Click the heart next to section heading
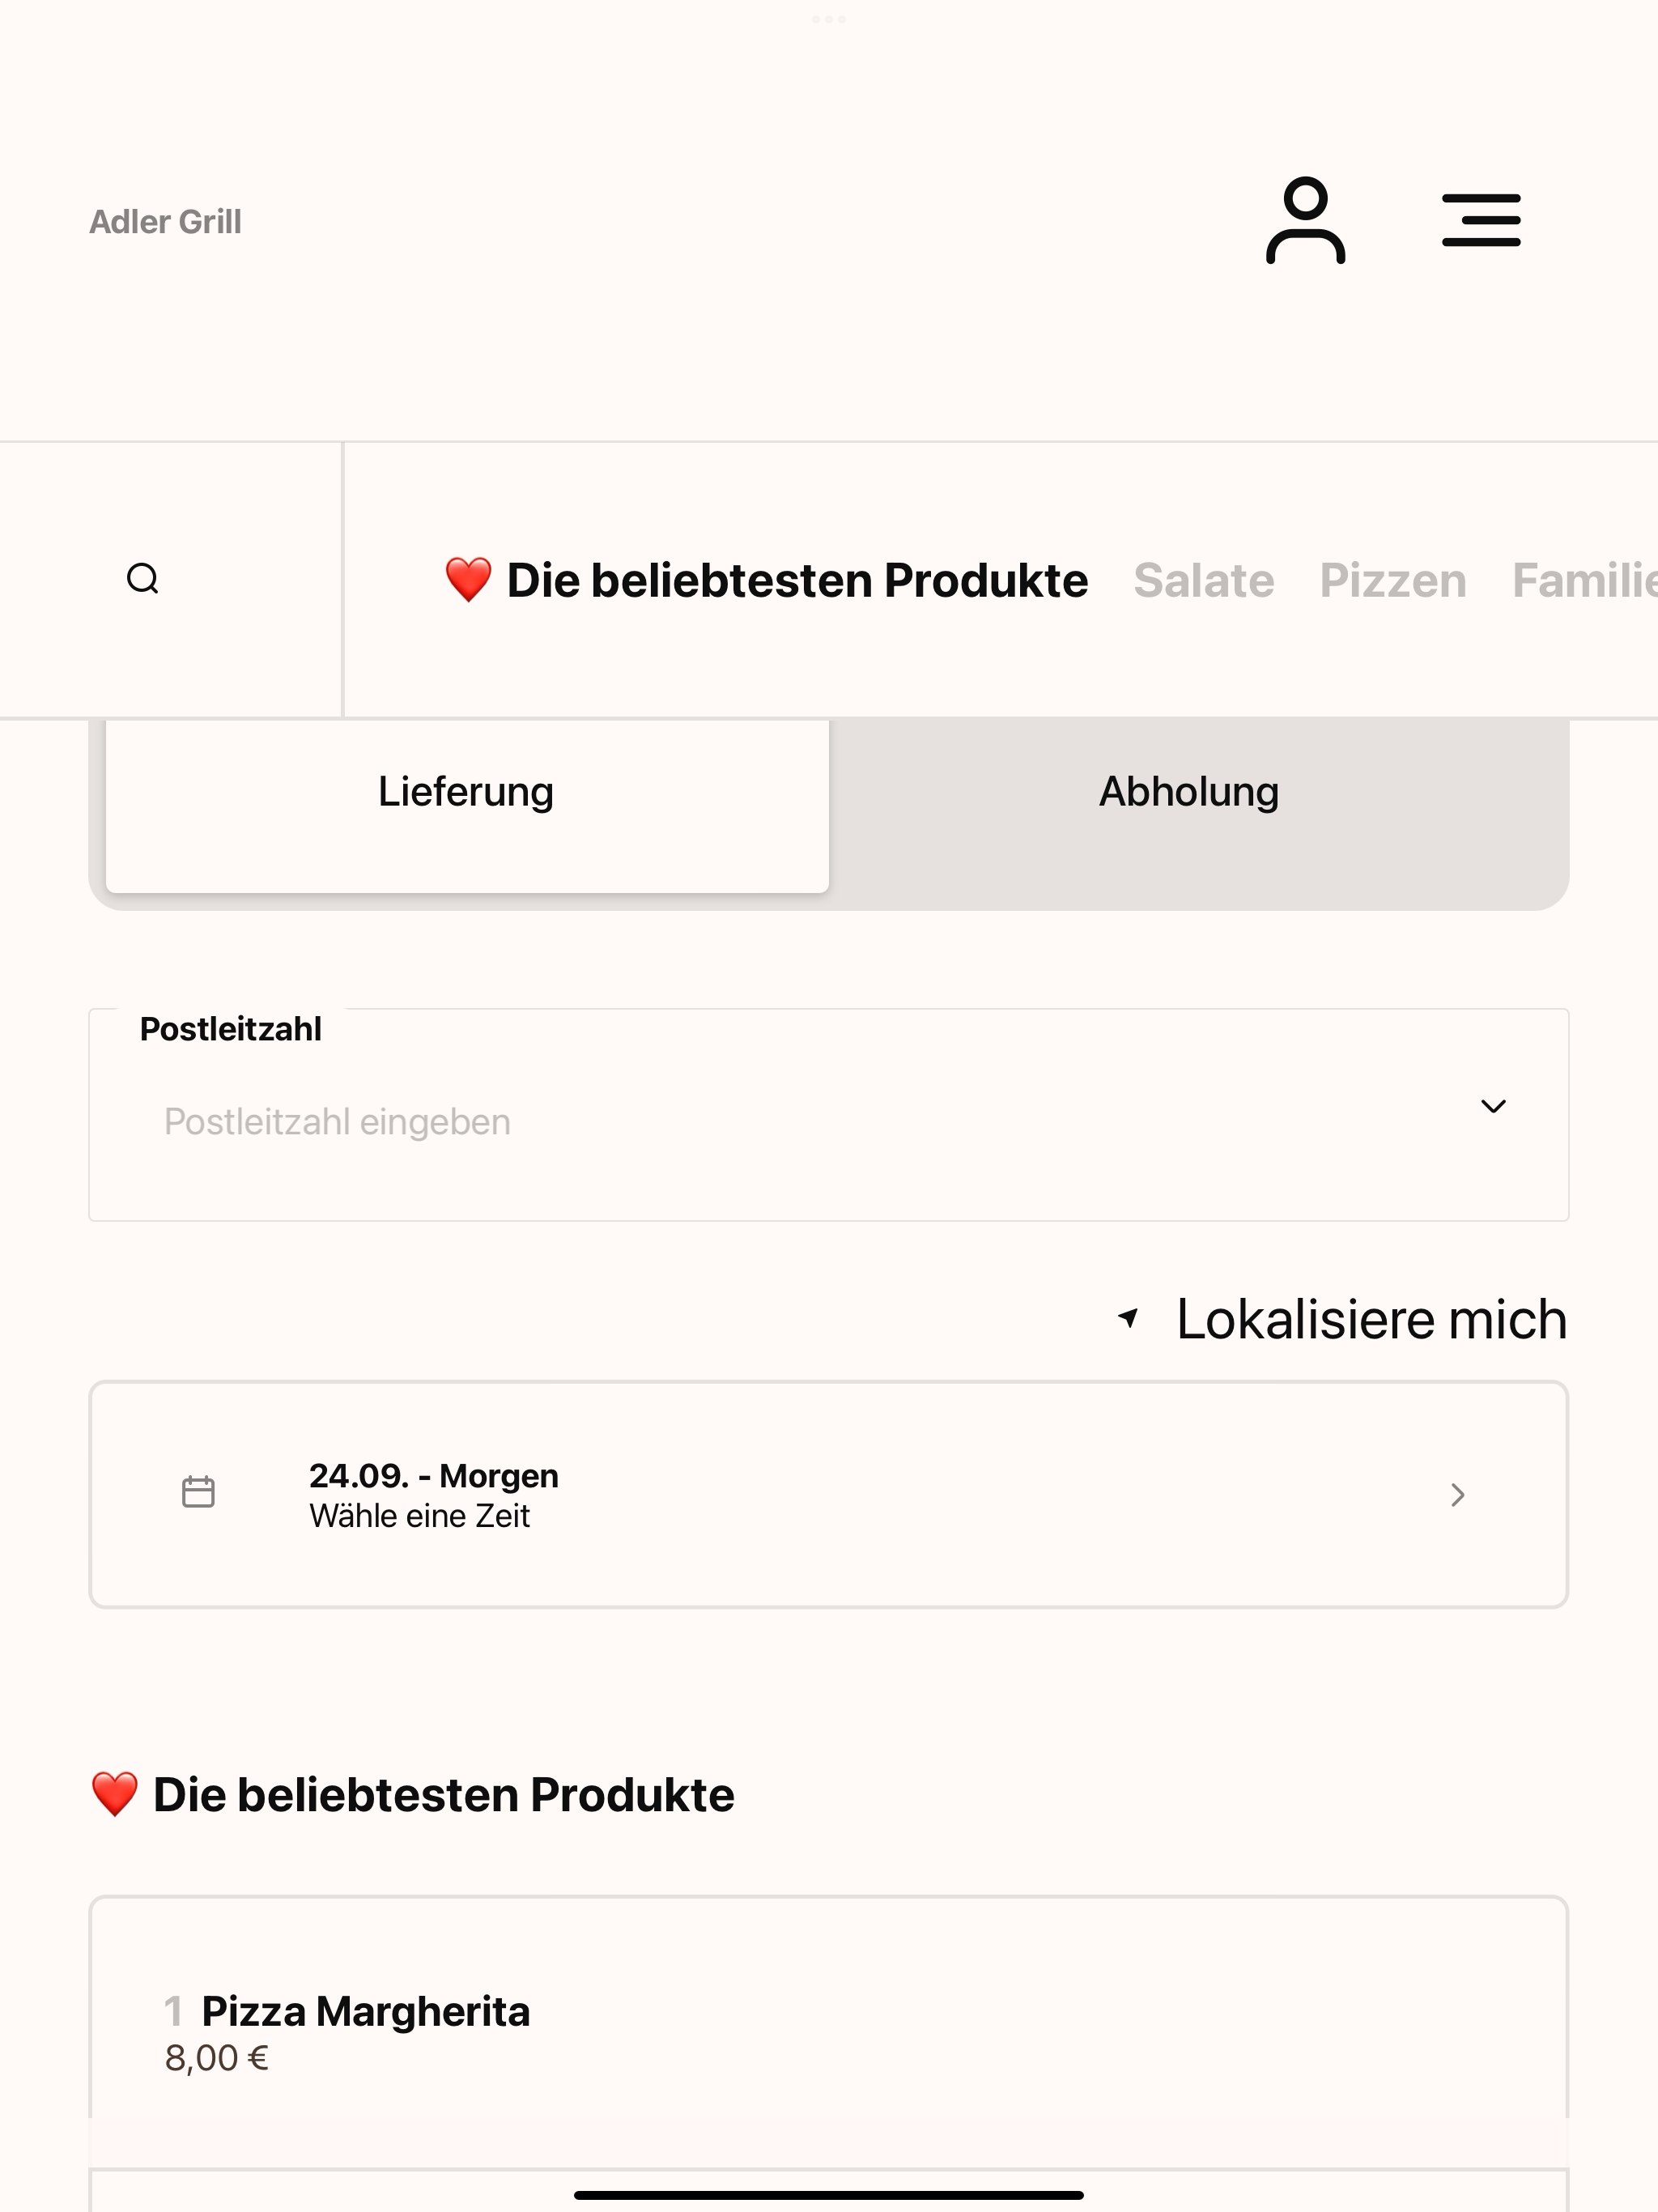The height and width of the screenshot is (2212, 1658). click(x=114, y=1794)
